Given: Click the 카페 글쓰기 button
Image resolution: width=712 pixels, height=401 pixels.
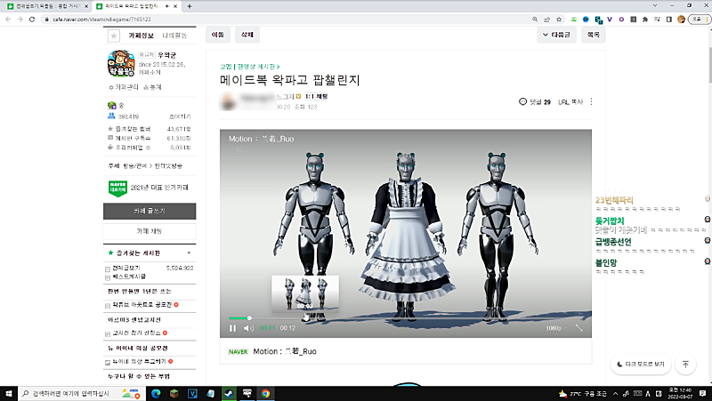Looking at the screenshot, I should pos(150,211).
